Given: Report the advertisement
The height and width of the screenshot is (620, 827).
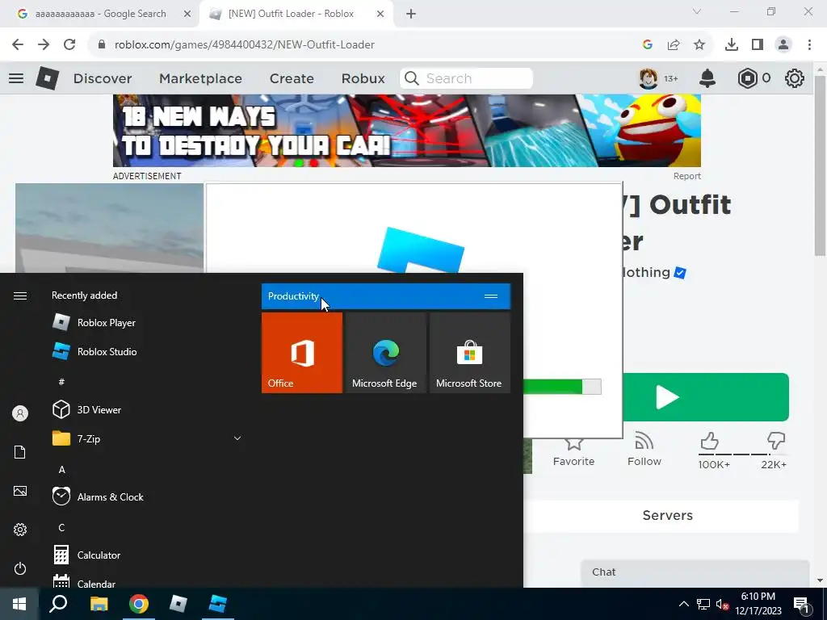Looking at the screenshot, I should coord(686,176).
